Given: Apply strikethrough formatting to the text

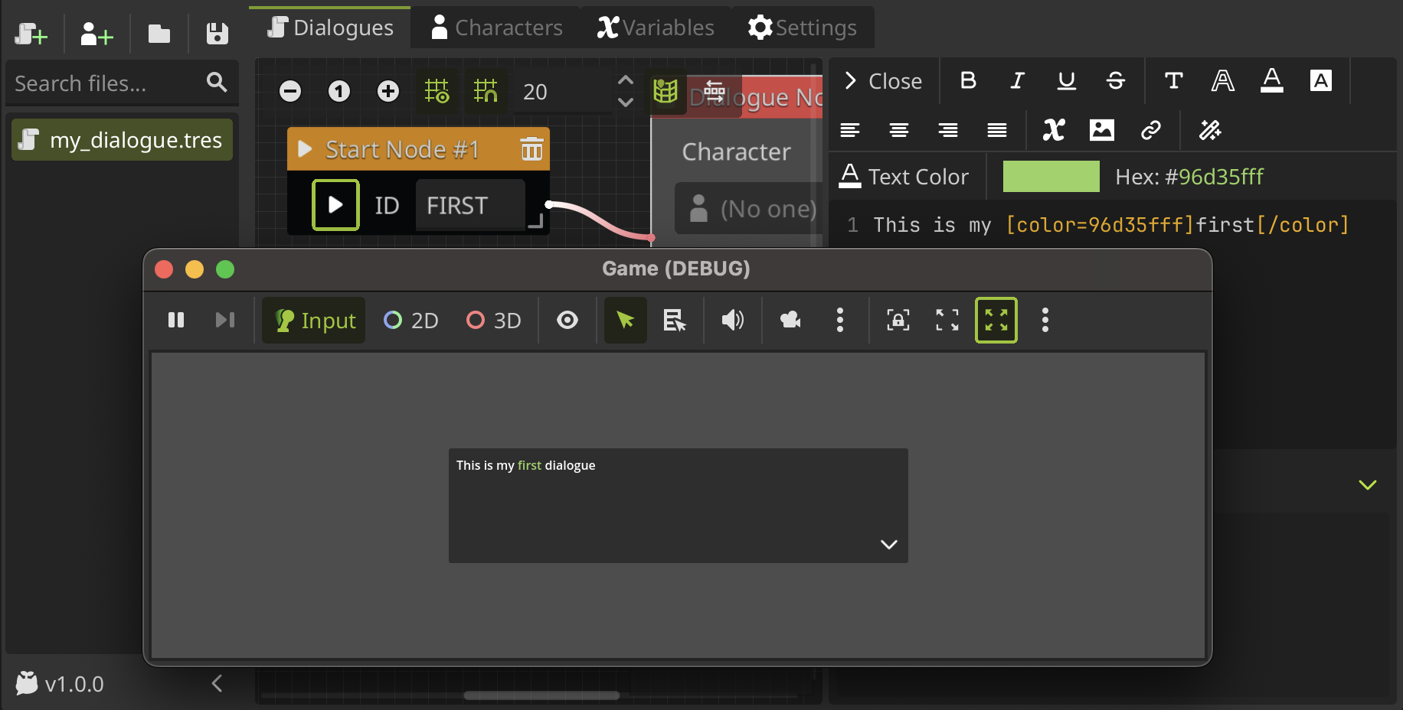Looking at the screenshot, I should 1116,80.
